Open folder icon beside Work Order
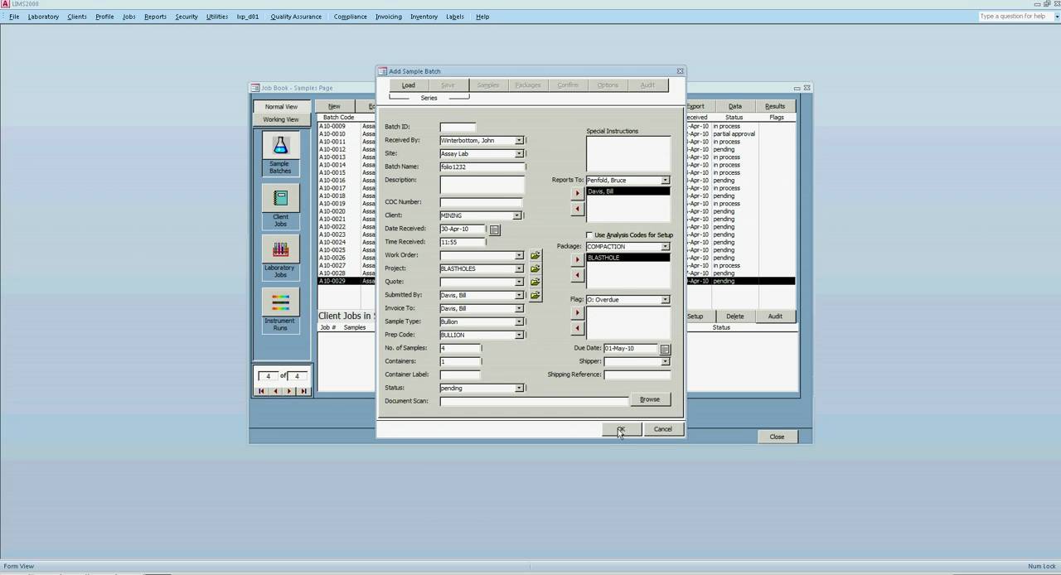Image resolution: width=1061 pixels, height=575 pixels. tap(535, 255)
